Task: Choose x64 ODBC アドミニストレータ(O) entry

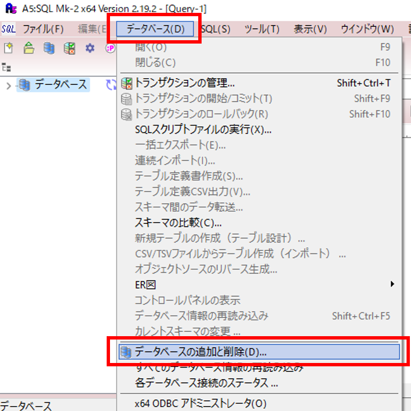Action: [x=260, y=403]
